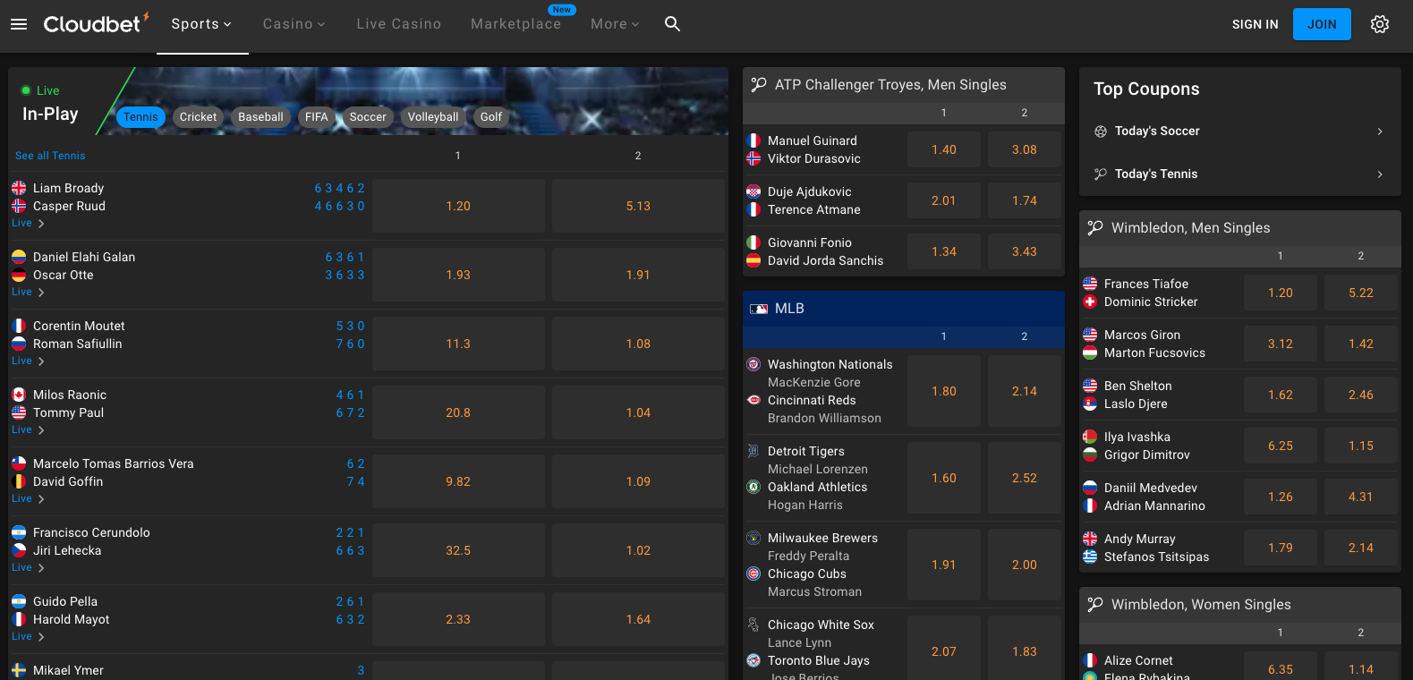
Task: Open the ATP Challenger Troyes, Men Singles header
Action: point(904,85)
